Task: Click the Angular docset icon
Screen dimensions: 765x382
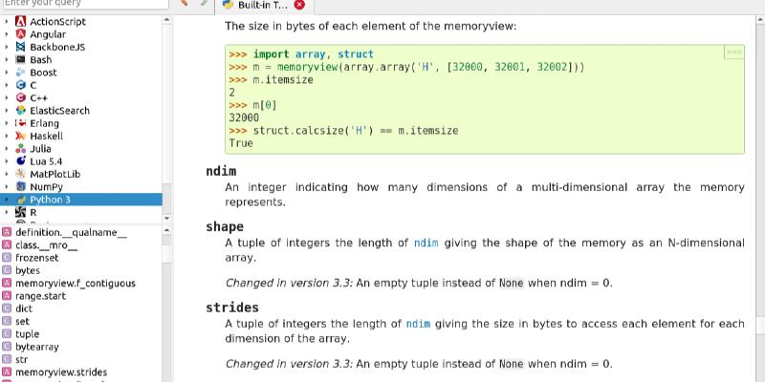Action: 20,34
